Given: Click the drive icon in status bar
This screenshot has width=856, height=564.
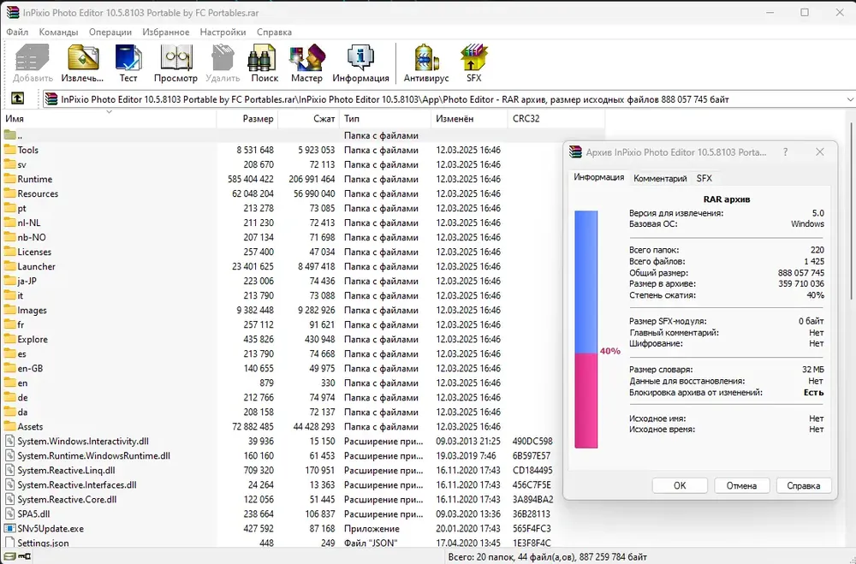Looking at the screenshot, I should pyautogui.click(x=9, y=556).
